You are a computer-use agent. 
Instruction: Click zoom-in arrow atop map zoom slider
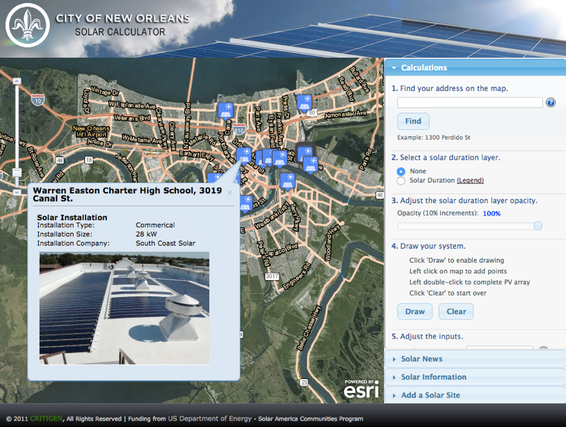[x=17, y=81]
